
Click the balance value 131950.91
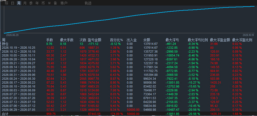coord(150,55)
